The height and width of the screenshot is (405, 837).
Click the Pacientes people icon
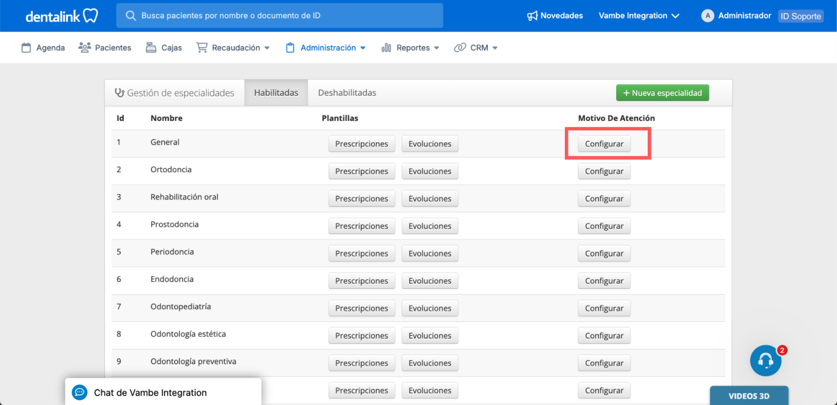(84, 48)
